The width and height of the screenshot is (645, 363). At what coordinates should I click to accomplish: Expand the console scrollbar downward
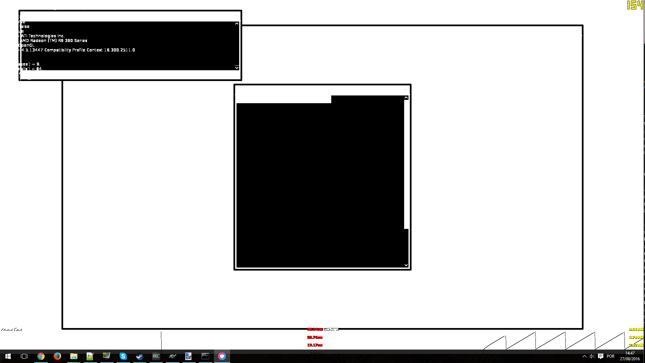[x=236, y=68]
